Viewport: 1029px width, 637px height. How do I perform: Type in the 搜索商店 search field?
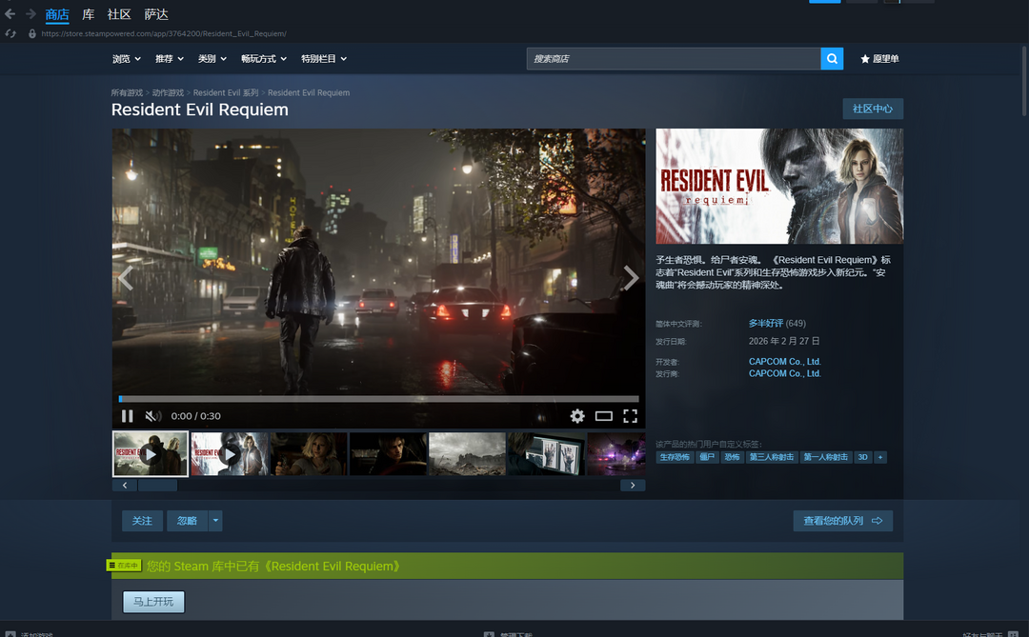coord(673,59)
